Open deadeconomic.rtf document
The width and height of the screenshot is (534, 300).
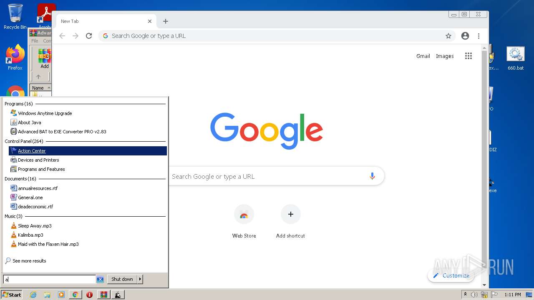[35, 207]
